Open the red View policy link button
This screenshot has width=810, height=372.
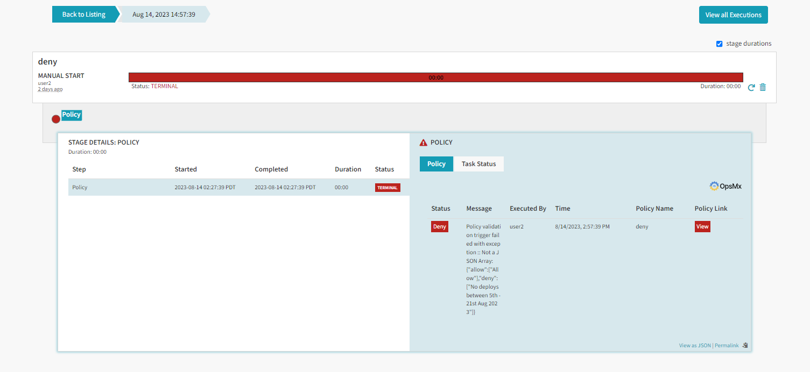coord(702,227)
